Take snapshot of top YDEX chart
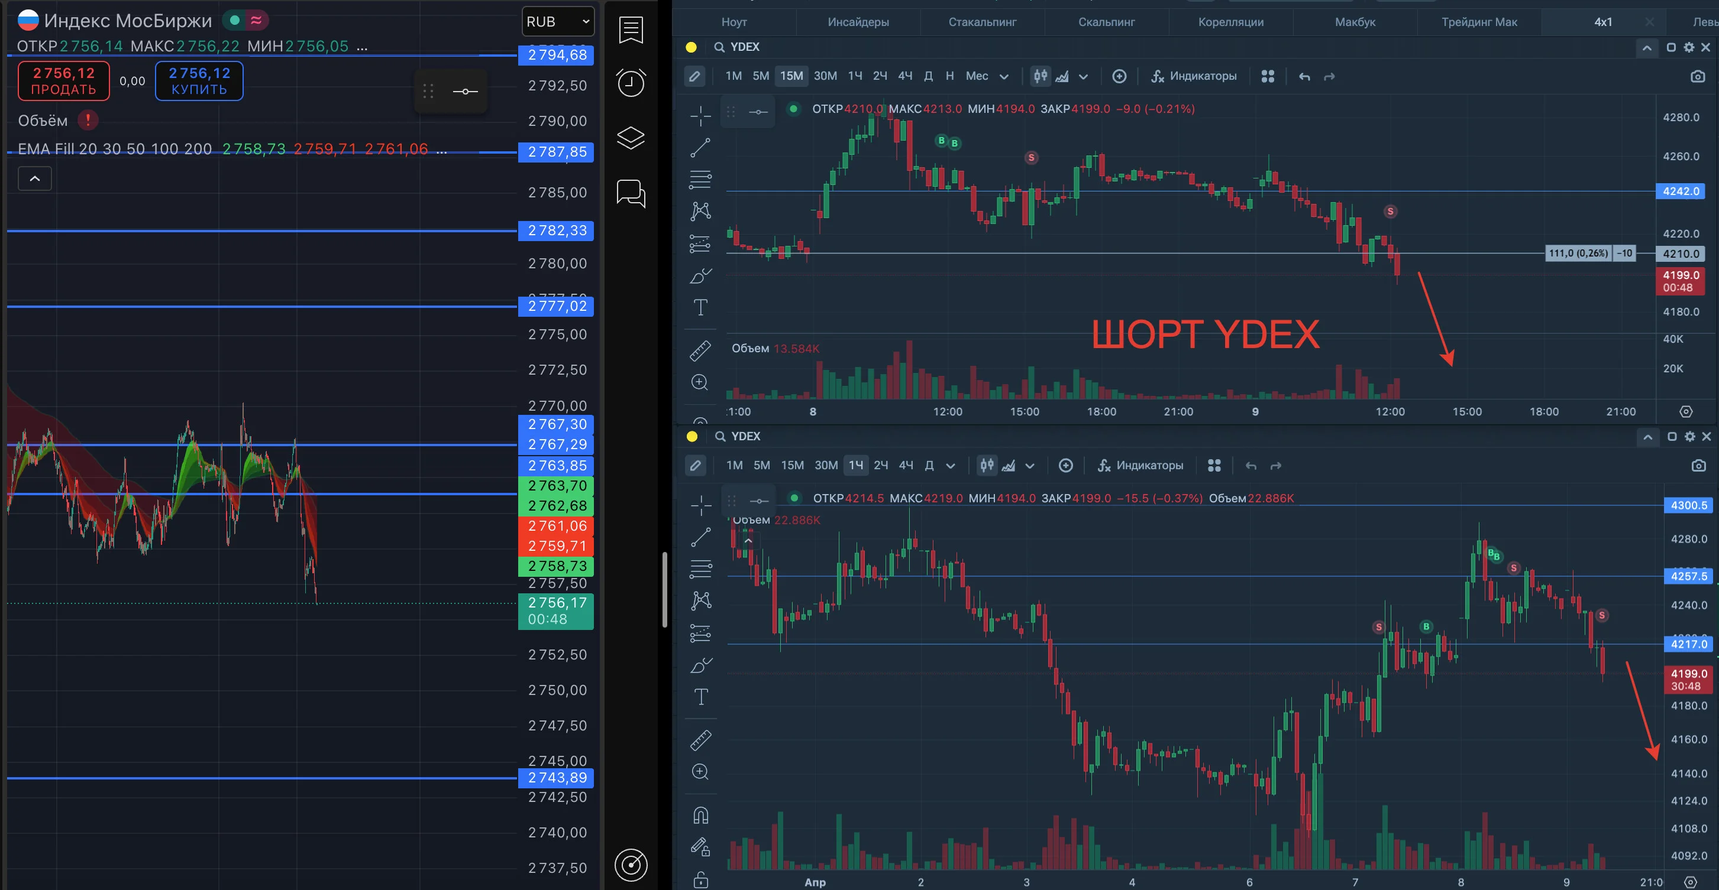This screenshot has height=890, width=1719. point(1698,76)
